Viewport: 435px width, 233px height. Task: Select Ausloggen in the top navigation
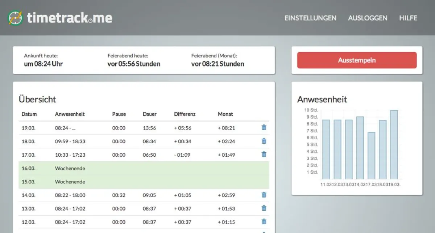(x=367, y=18)
